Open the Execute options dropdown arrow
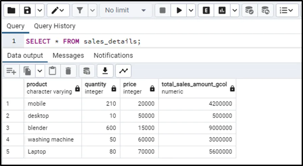The height and width of the screenshot is (166, 303). click(x=191, y=10)
